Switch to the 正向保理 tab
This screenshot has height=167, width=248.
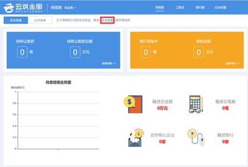pos(40,20)
